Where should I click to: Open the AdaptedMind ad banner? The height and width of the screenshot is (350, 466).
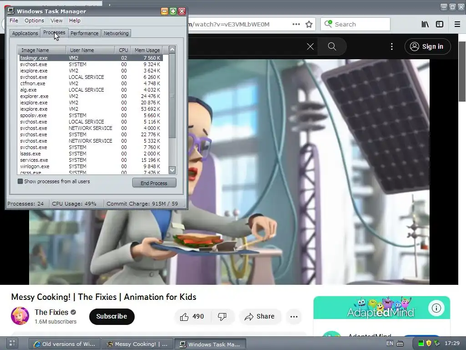coord(382,308)
